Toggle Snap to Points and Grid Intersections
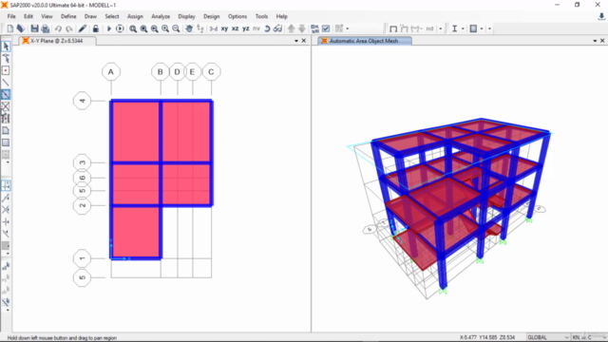This screenshot has width=608, height=342. (x=6, y=186)
